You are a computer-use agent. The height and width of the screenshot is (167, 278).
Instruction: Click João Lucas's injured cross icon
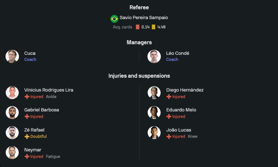pos(169,137)
